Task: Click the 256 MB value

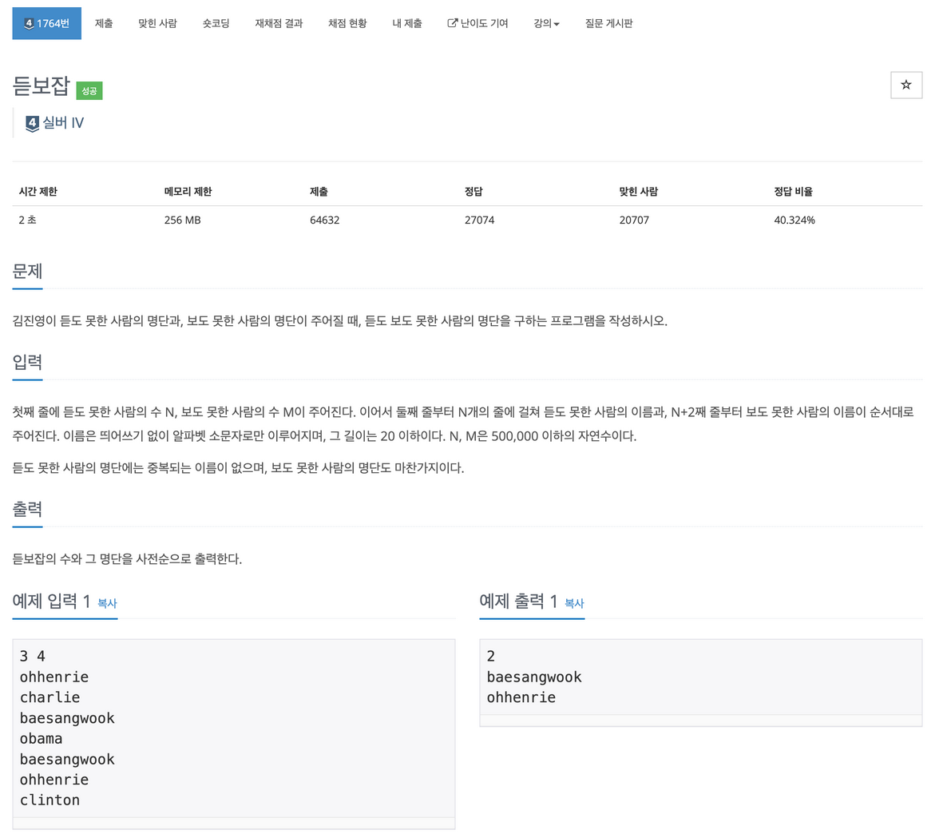Action: [x=183, y=220]
